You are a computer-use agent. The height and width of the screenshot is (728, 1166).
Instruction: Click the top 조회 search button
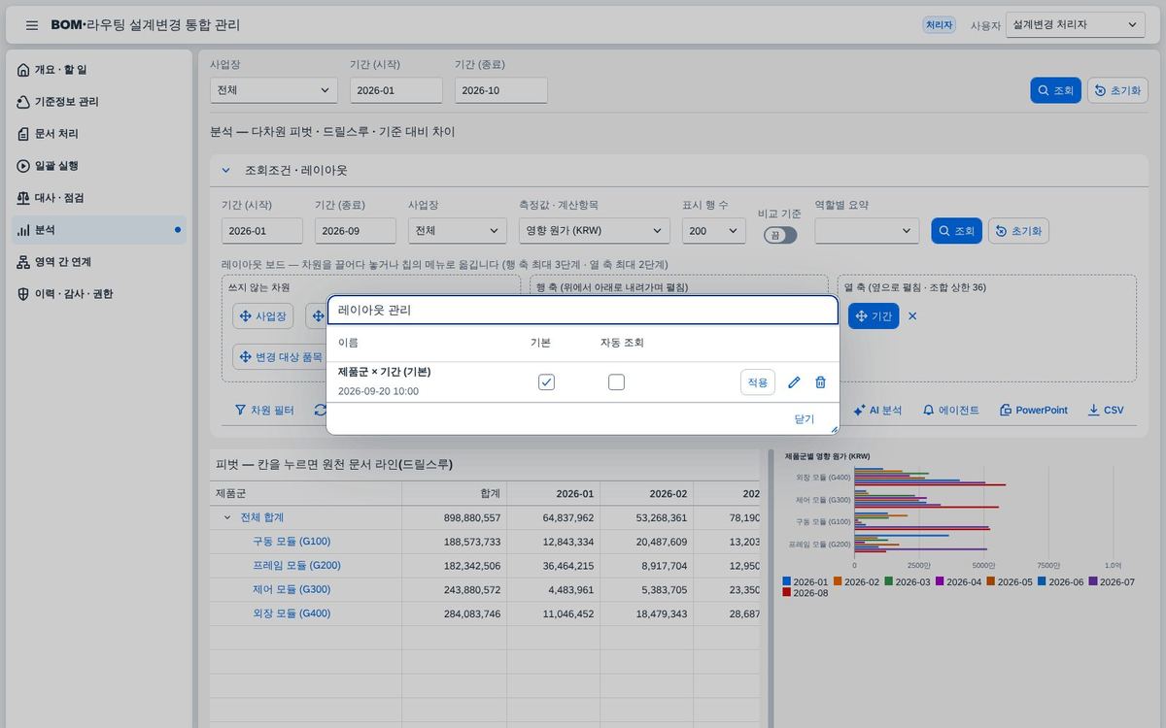click(1056, 90)
